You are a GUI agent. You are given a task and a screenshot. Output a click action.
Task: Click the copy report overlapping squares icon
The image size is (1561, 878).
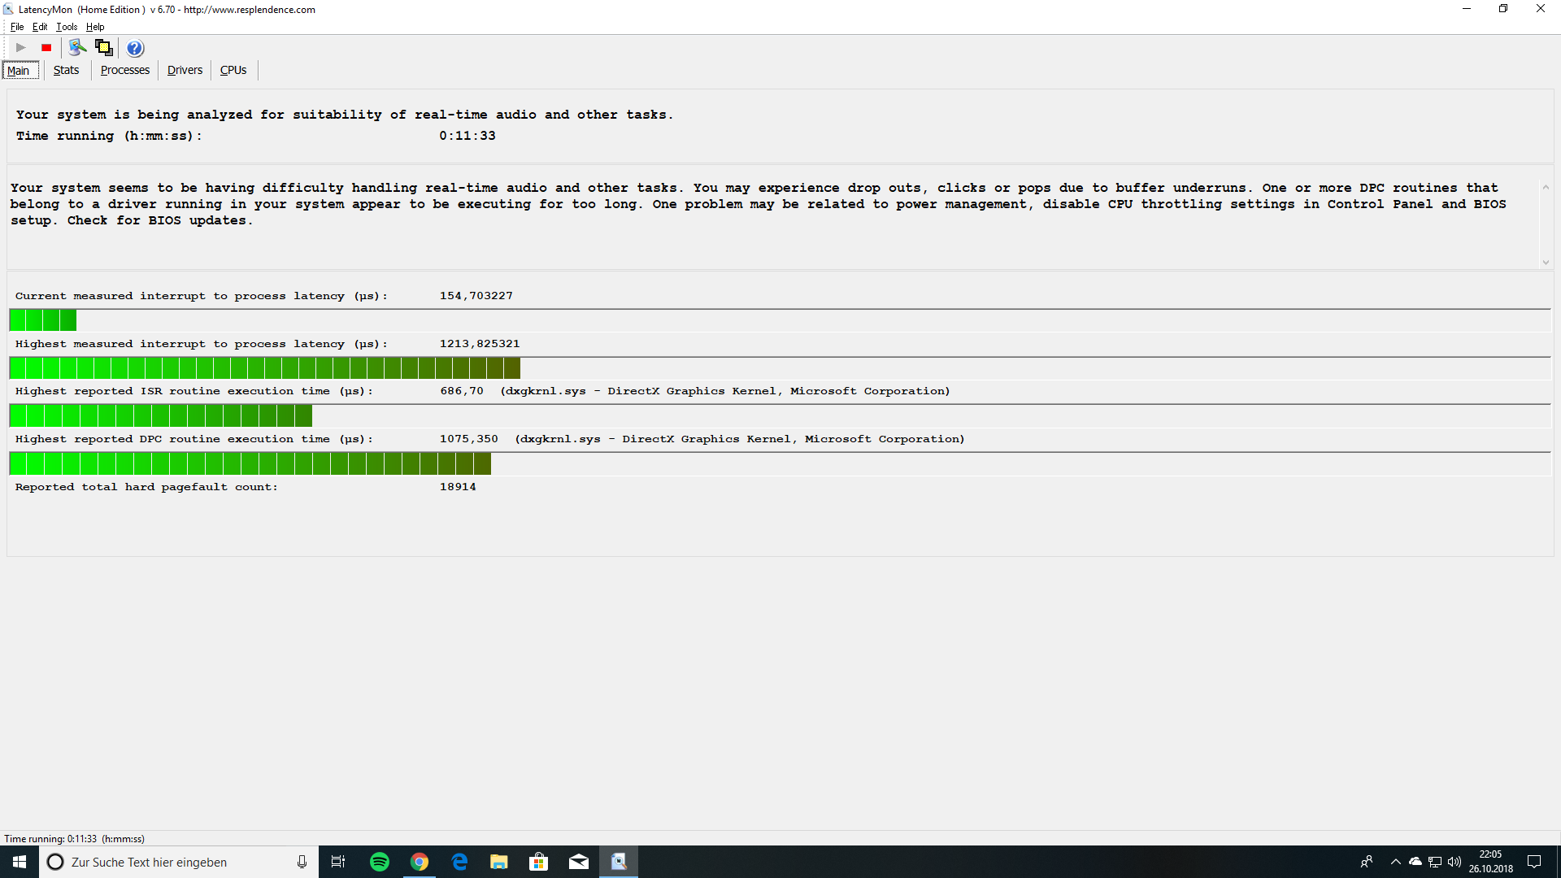pos(104,48)
